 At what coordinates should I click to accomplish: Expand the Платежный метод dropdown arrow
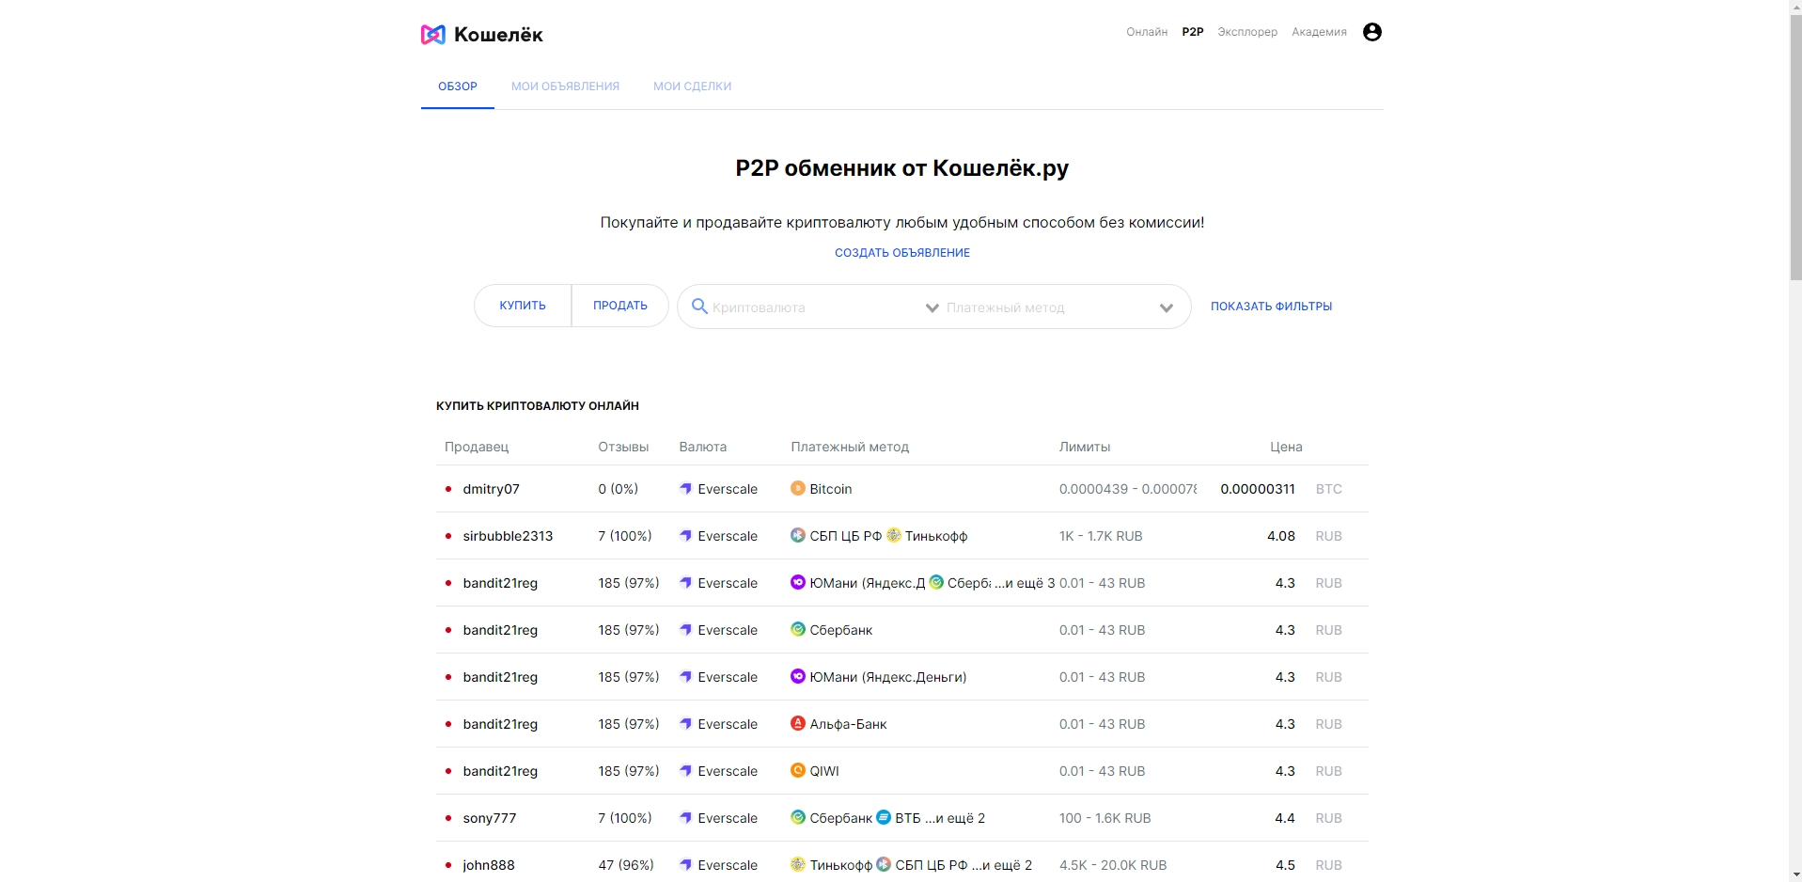1166,307
